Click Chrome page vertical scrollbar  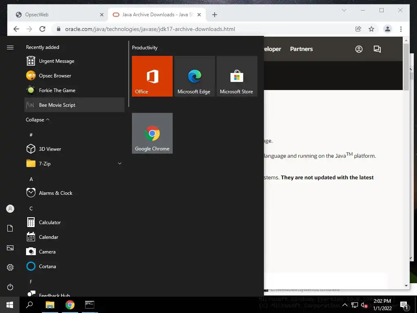(406, 66)
